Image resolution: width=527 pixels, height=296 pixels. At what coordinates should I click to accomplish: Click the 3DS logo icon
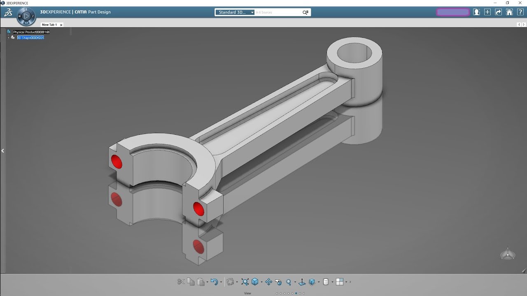coord(8,12)
